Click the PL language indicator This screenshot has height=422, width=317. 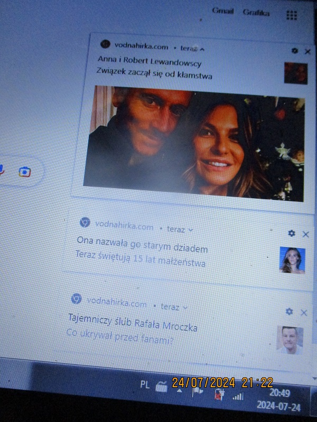tap(145, 385)
